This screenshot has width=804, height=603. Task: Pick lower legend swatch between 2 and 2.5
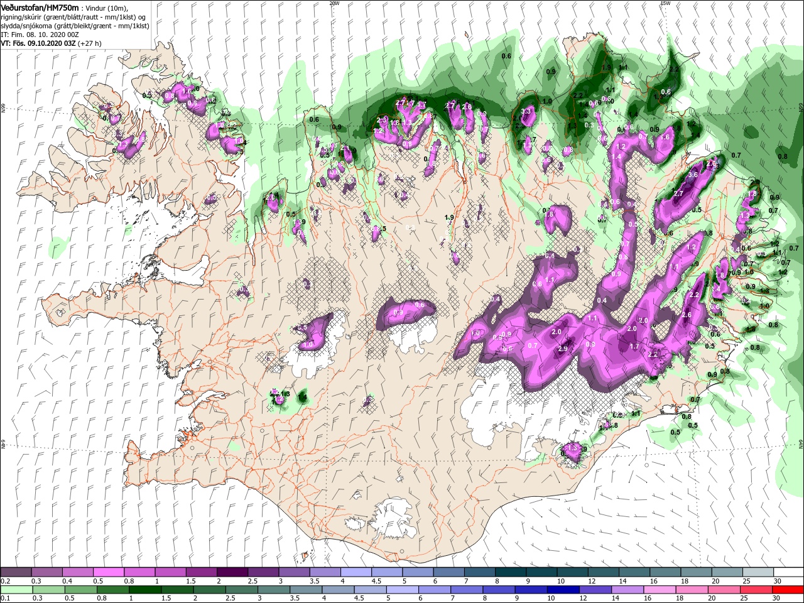click(209, 590)
